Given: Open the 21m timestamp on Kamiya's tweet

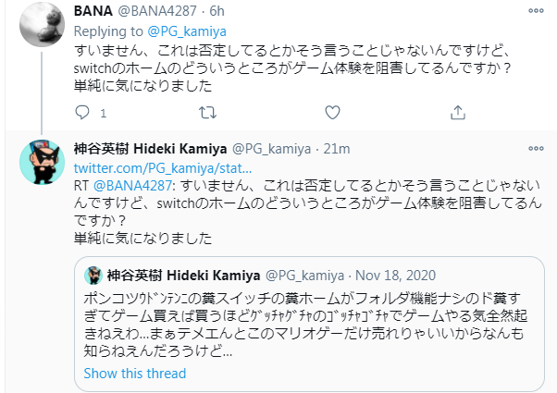Looking at the screenshot, I should pyautogui.click(x=337, y=149).
